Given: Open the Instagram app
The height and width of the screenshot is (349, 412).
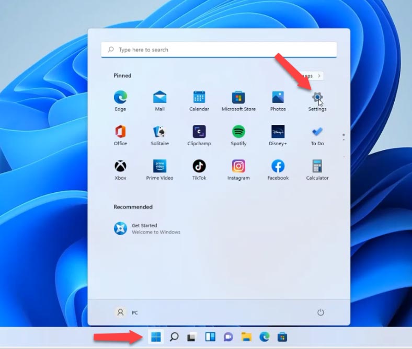Looking at the screenshot, I should 238,170.
